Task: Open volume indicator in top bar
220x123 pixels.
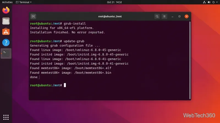Action: coord(209,2)
